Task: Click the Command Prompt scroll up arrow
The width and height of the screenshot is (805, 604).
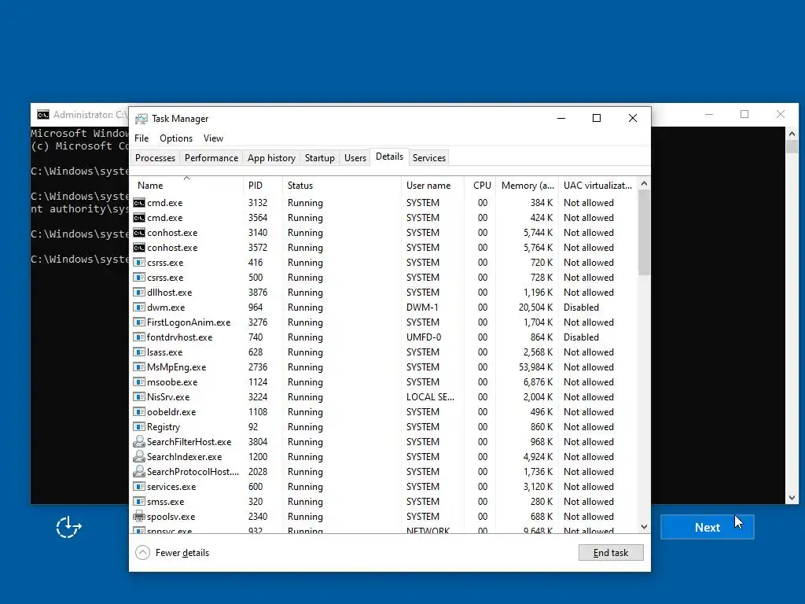Action: click(x=792, y=134)
